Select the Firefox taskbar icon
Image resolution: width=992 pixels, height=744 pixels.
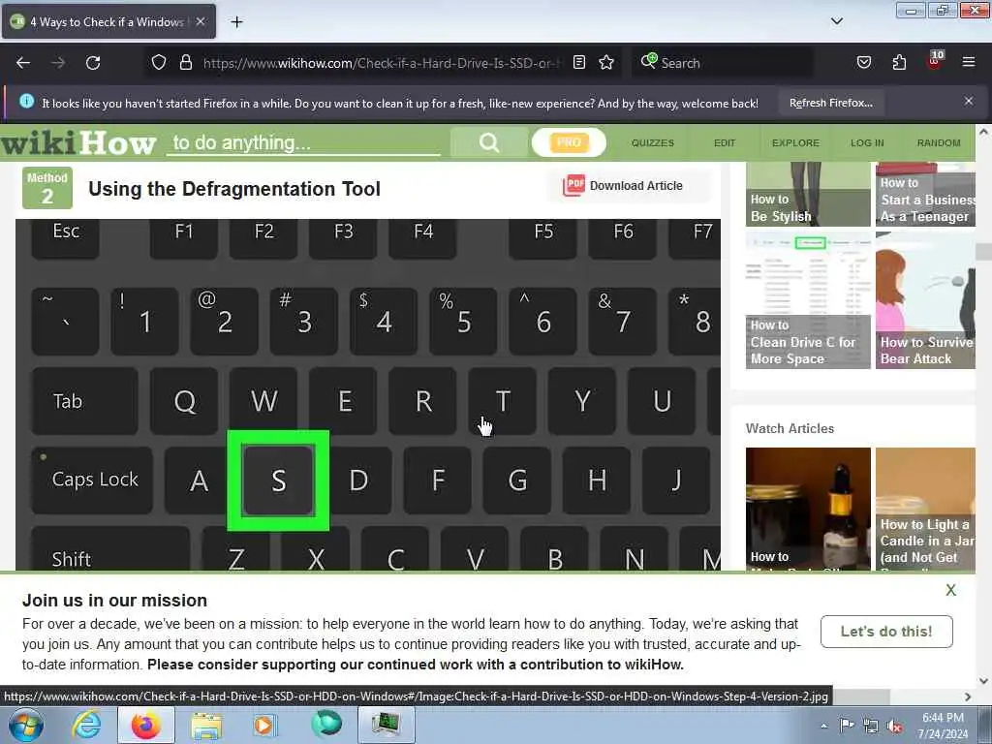(x=146, y=725)
